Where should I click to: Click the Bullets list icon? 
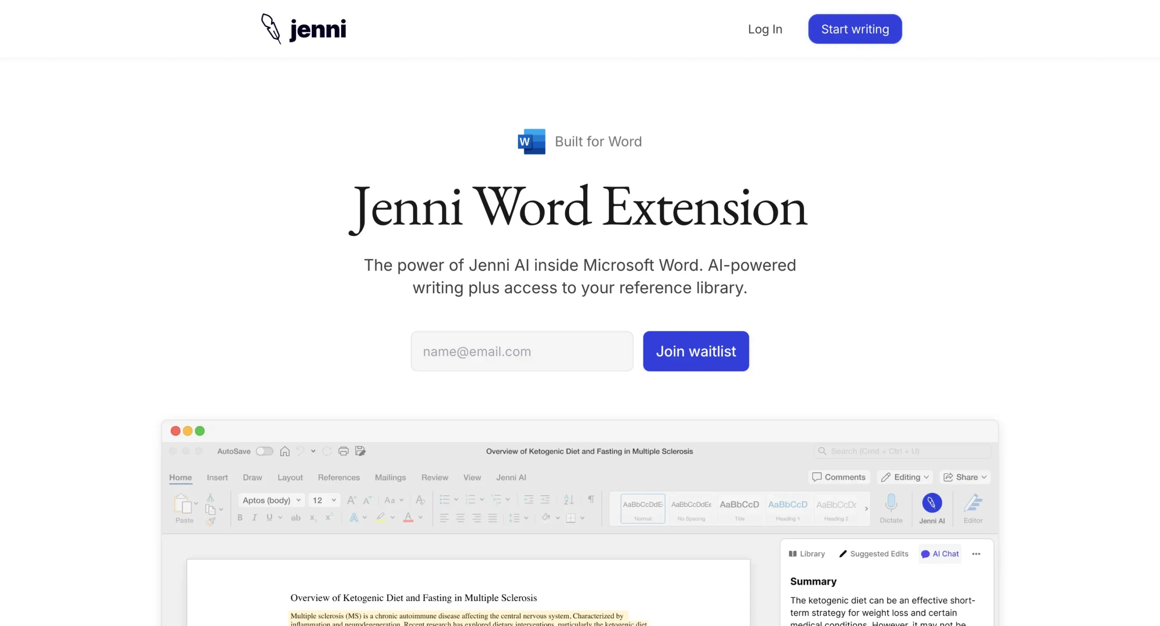coord(445,500)
